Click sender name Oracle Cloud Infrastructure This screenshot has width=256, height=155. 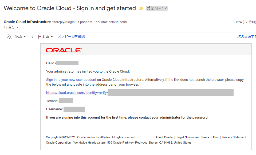27,22
